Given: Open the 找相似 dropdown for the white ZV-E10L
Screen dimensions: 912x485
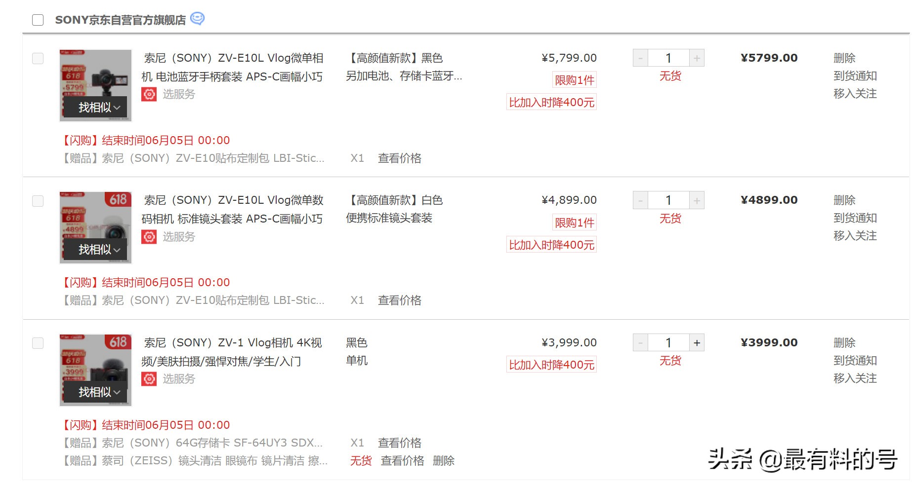Looking at the screenshot, I should 95,249.
